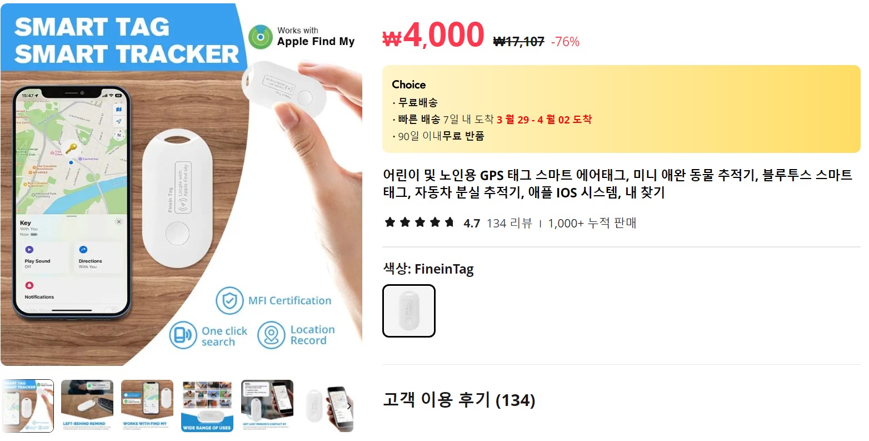Click the MFI Certification shield icon
The width and height of the screenshot is (869, 441).
pos(229,301)
